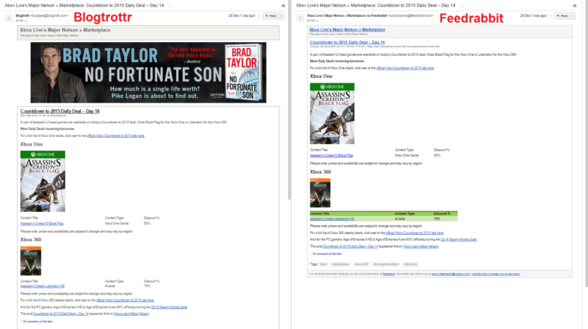This screenshot has height=329, width=588.
Task: Show details arrow next to 'to me' in Feedrabbit email
Action: [x=317, y=21]
